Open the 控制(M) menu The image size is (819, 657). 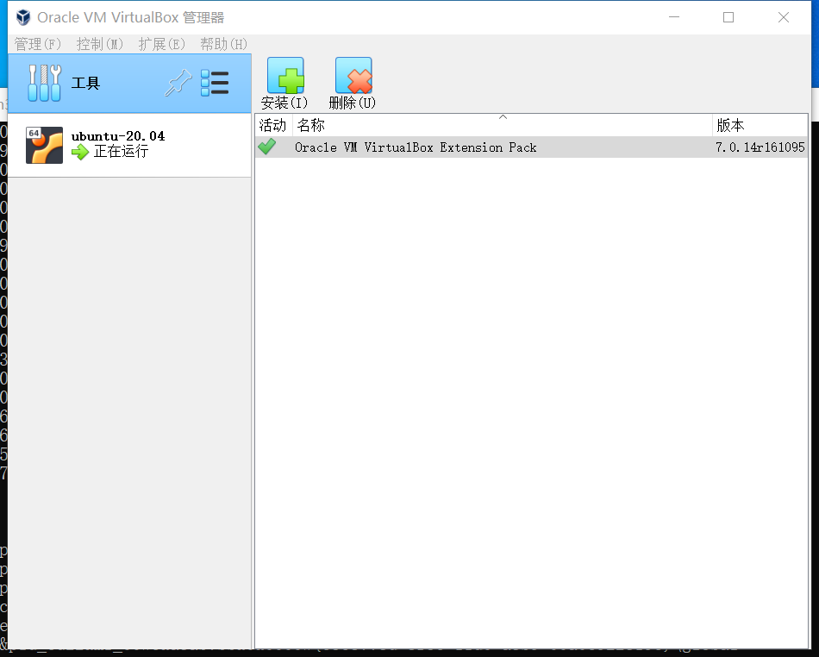(100, 44)
